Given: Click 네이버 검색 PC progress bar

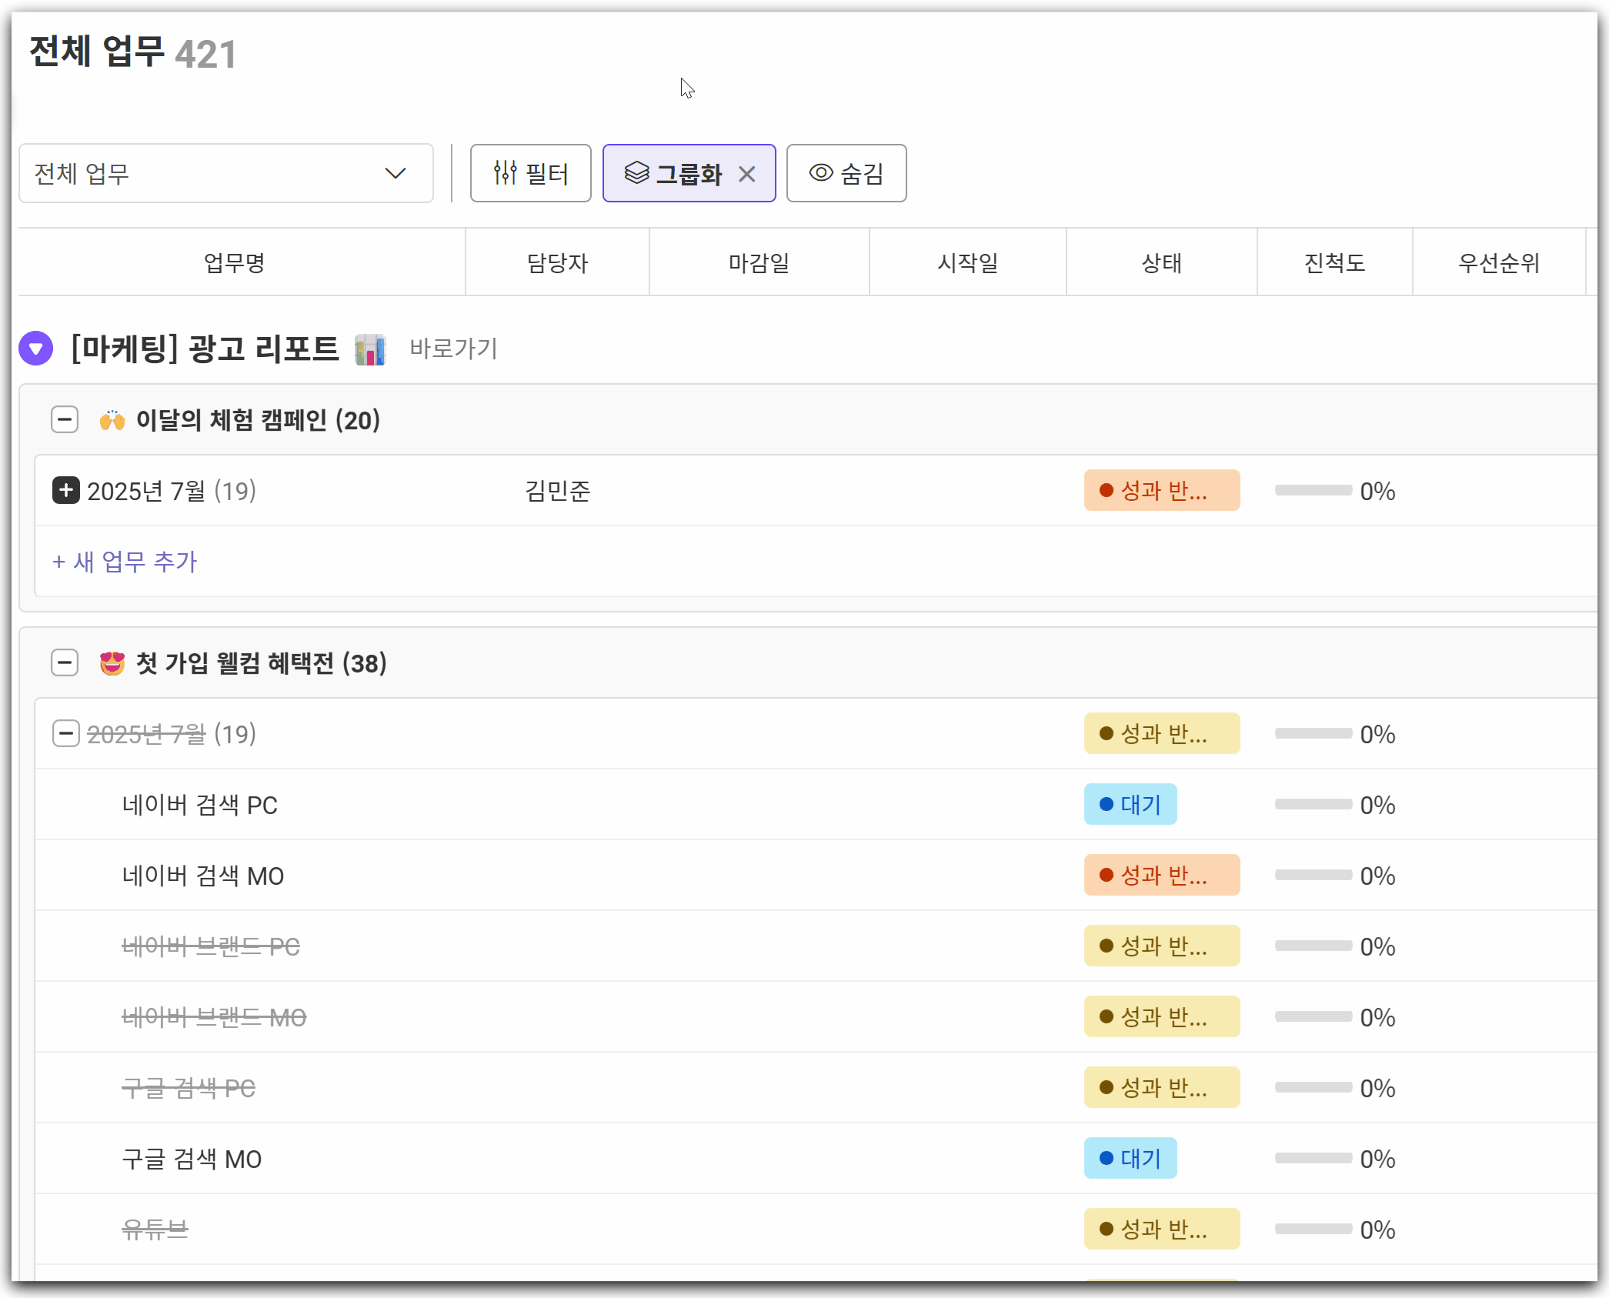Looking at the screenshot, I should click(1313, 804).
